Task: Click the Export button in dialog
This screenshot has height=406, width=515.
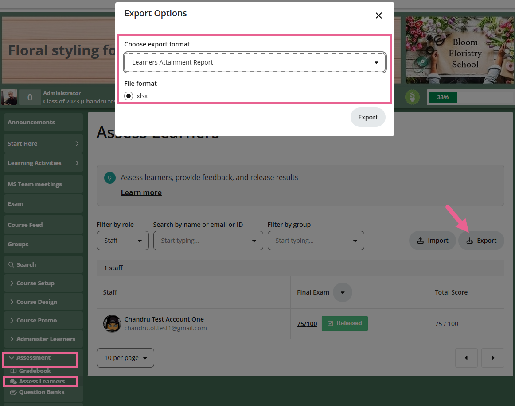Action: 368,117
